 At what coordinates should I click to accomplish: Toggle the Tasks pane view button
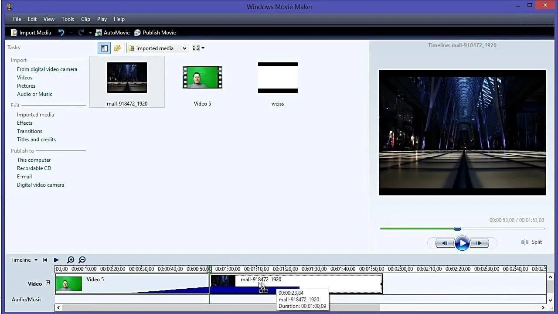pyautogui.click(x=104, y=48)
